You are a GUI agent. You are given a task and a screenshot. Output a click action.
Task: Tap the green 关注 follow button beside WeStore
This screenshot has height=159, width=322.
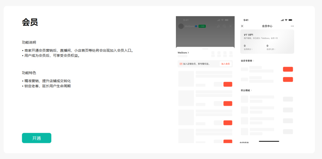pyautogui.click(x=202, y=26)
